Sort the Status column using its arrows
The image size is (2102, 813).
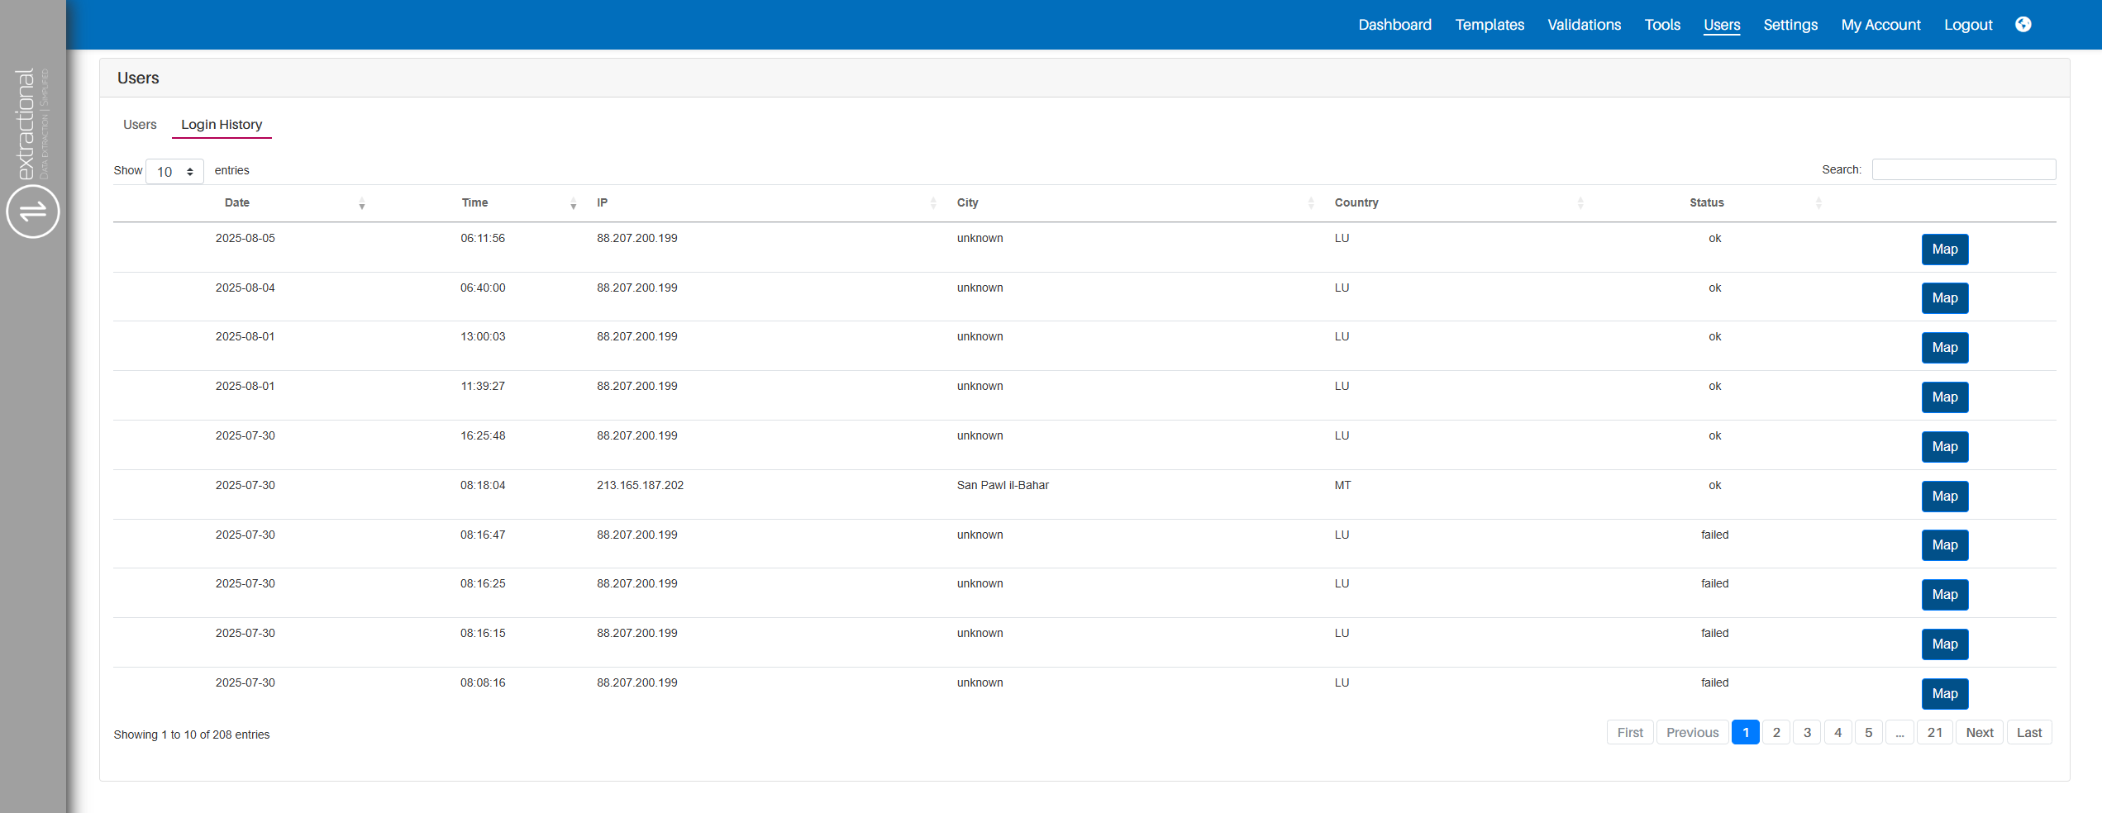(x=1818, y=203)
